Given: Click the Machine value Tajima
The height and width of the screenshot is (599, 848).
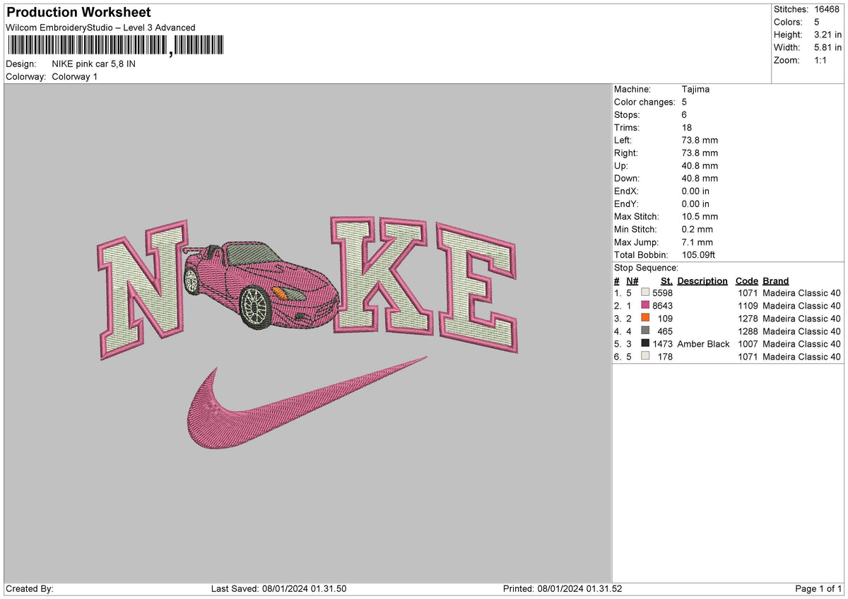Looking at the screenshot, I should pyautogui.click(x=695, y=89).
